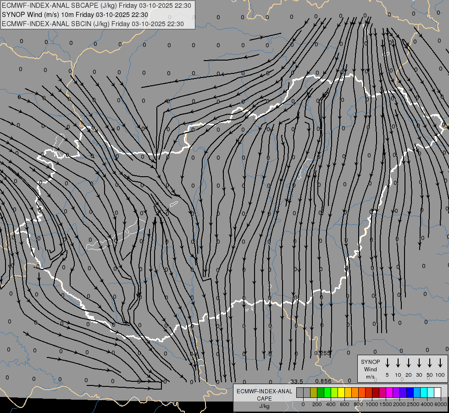This screenshot has width=449, height=413.
Task: Select the dark green CAPE legend swatch
Action: tap(321, 392)
